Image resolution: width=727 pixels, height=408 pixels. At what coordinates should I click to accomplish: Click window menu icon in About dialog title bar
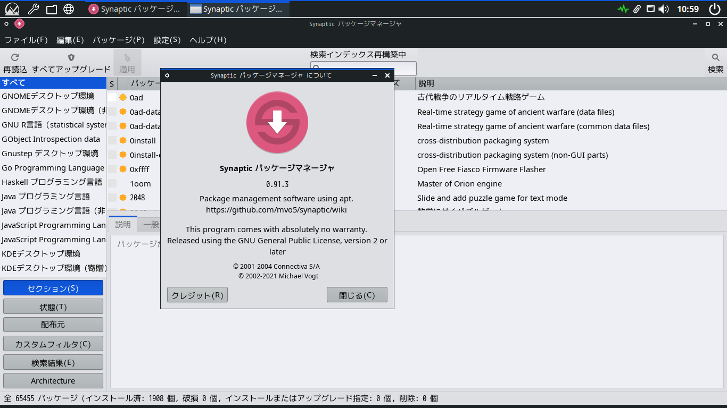(x=167, y=75)
